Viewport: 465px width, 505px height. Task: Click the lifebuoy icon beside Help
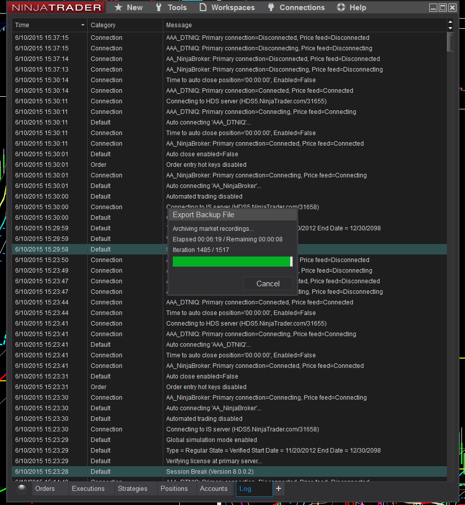coord(341,8)
